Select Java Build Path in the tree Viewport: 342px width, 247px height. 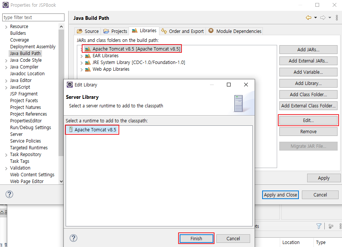25,53
